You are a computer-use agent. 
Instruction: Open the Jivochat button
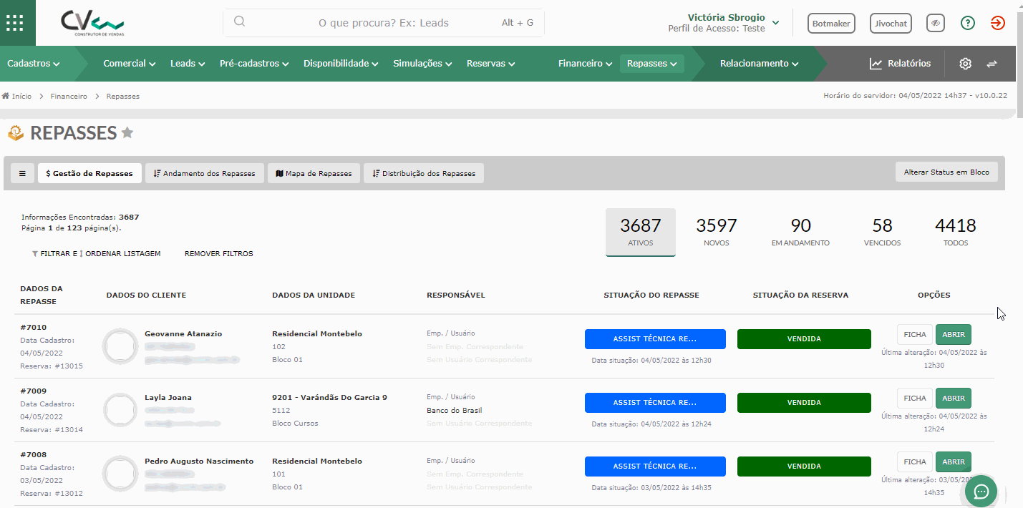point(891,24)
